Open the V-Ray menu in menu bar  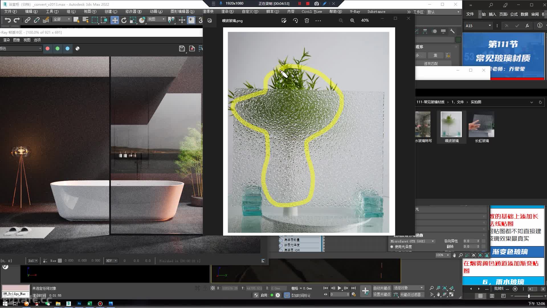click(355, 12)
